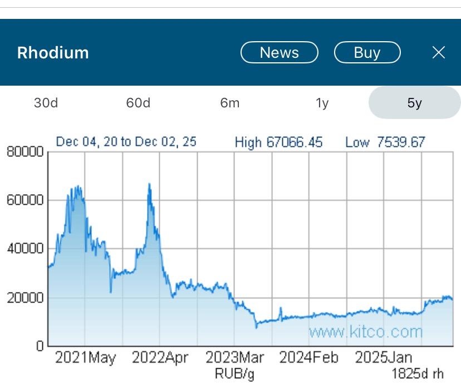Switch to the 30d time range
The width and height of the screenshot is (461, 386).
pos(46,103)
